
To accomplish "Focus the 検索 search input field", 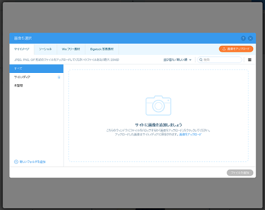I will point(219,60).
